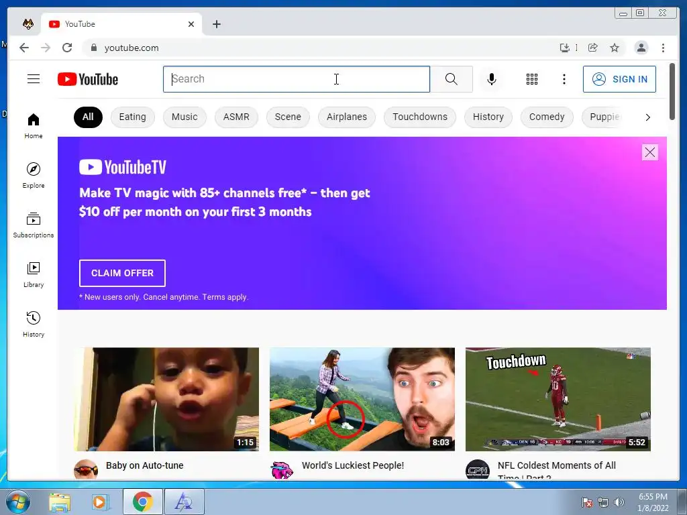The image size is (687, 515).
Task: Click the network tray icon
Action: point(603,502)
